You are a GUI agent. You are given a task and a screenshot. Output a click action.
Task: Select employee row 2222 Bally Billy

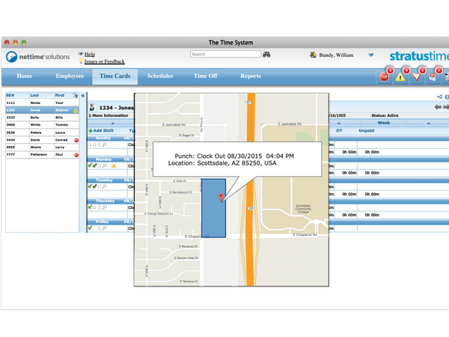tap(42, 118)
